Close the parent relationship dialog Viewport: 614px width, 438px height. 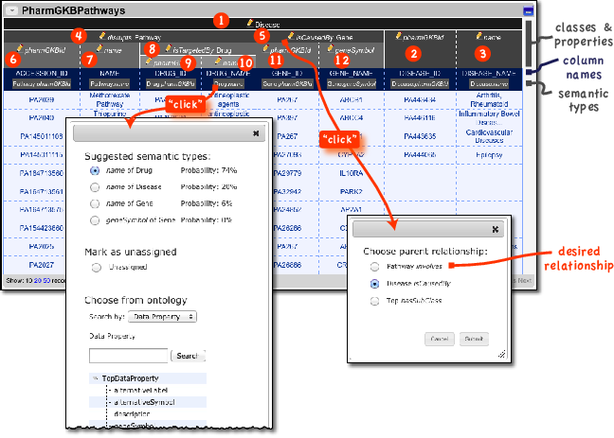pos(496,230)
